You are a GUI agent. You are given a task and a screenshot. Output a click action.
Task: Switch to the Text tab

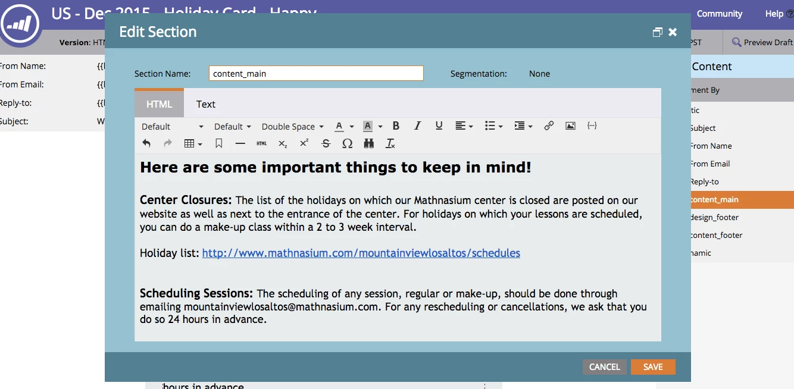click(206, 104)
